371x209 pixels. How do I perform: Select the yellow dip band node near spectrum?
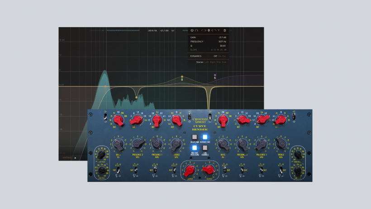point(136,97)
